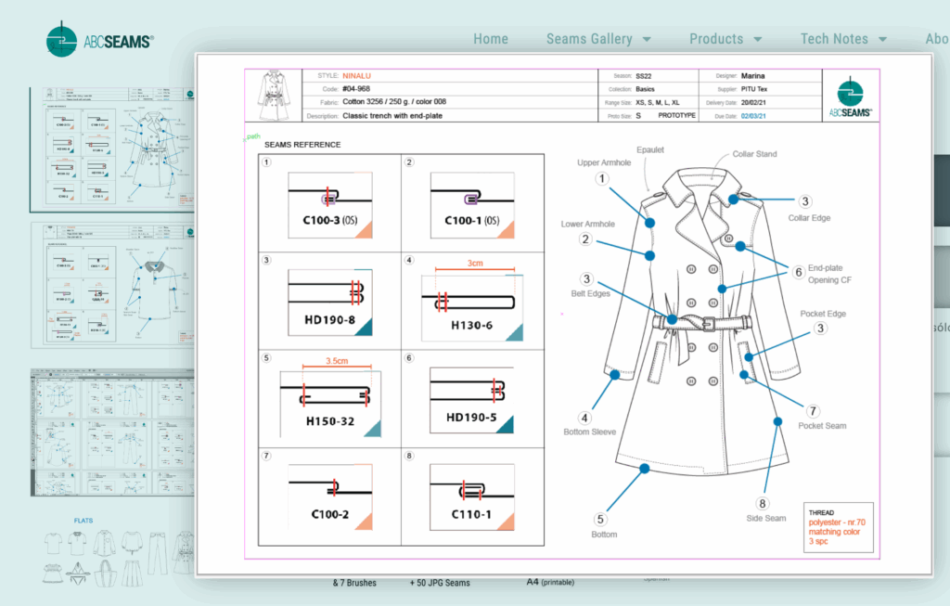
Task: Open the partially visible About menu item
Action: click(x=936, y=39)
